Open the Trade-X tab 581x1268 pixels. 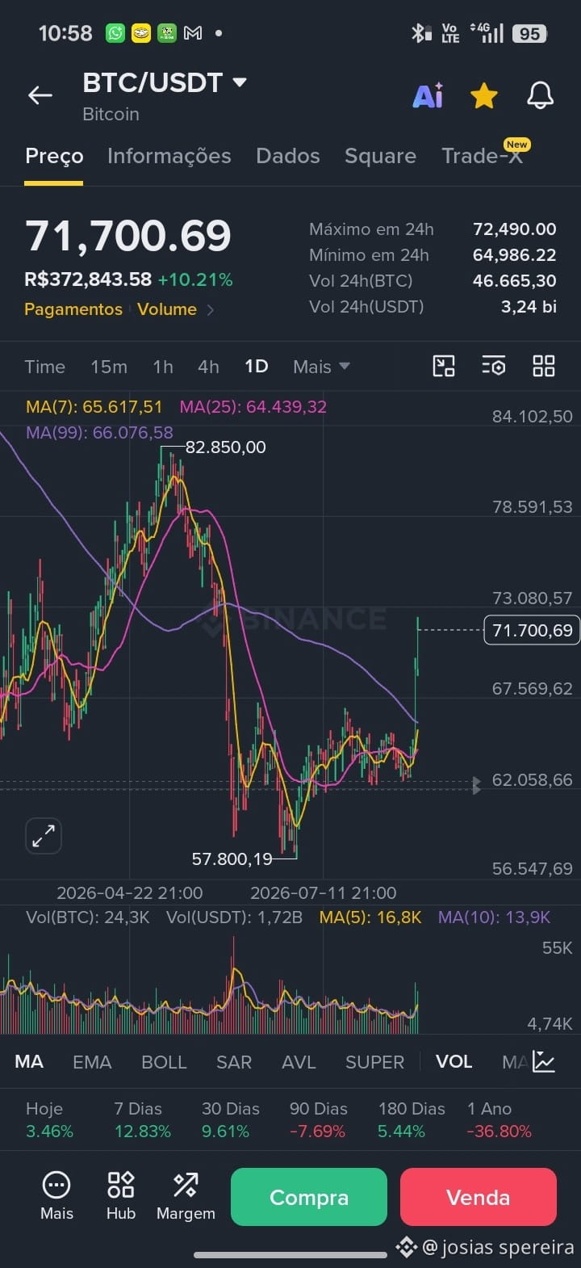483,156
